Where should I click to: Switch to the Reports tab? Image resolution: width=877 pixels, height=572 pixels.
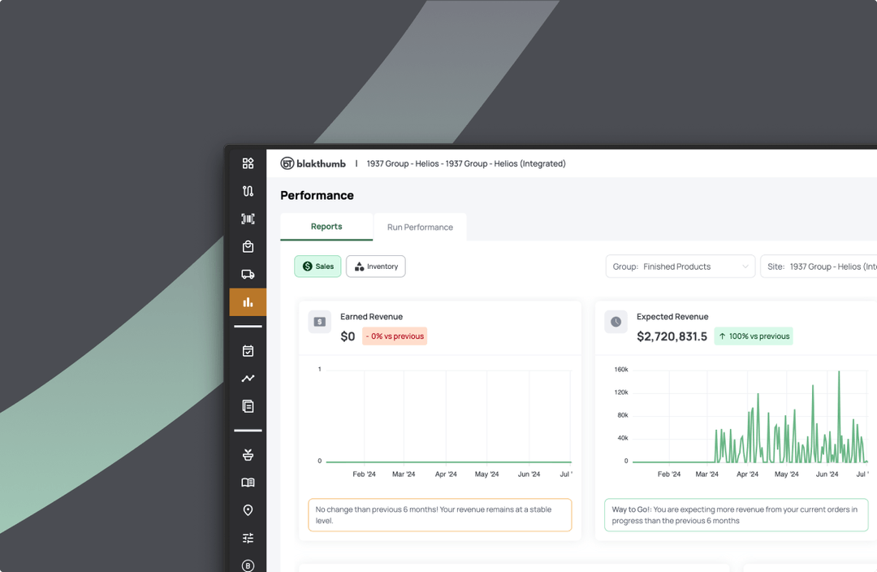pos(326,227)
